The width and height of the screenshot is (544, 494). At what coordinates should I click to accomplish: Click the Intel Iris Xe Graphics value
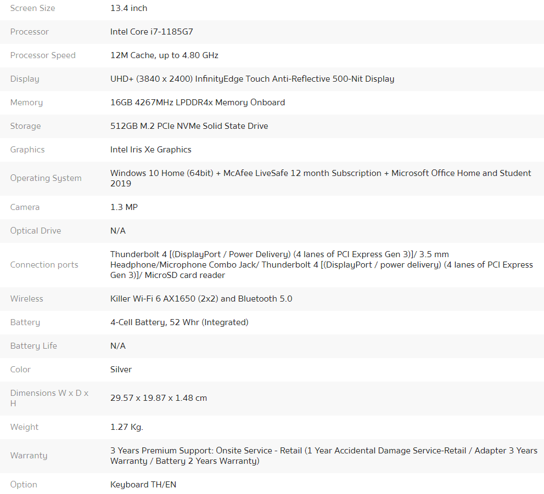151,150
